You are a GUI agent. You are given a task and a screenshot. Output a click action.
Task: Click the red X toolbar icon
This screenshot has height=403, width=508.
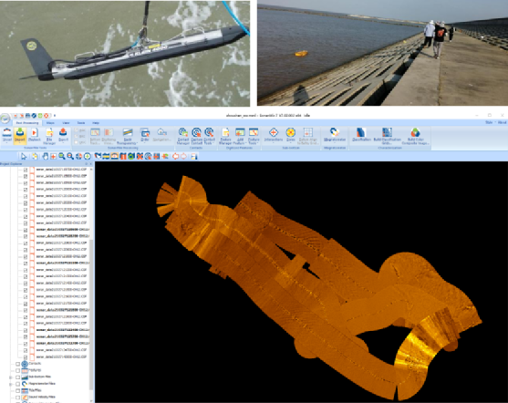tap(140, 157)
